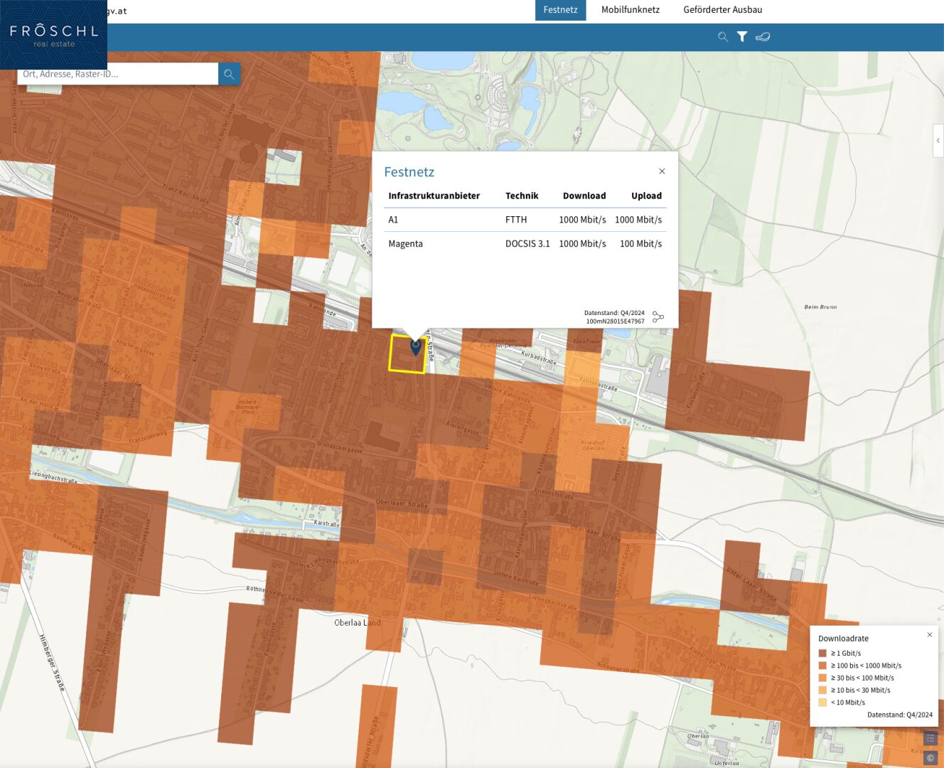The width and height of the screenshot is (944, 768).
Task: Click the blue map location pin
Action: pos(416,346)
